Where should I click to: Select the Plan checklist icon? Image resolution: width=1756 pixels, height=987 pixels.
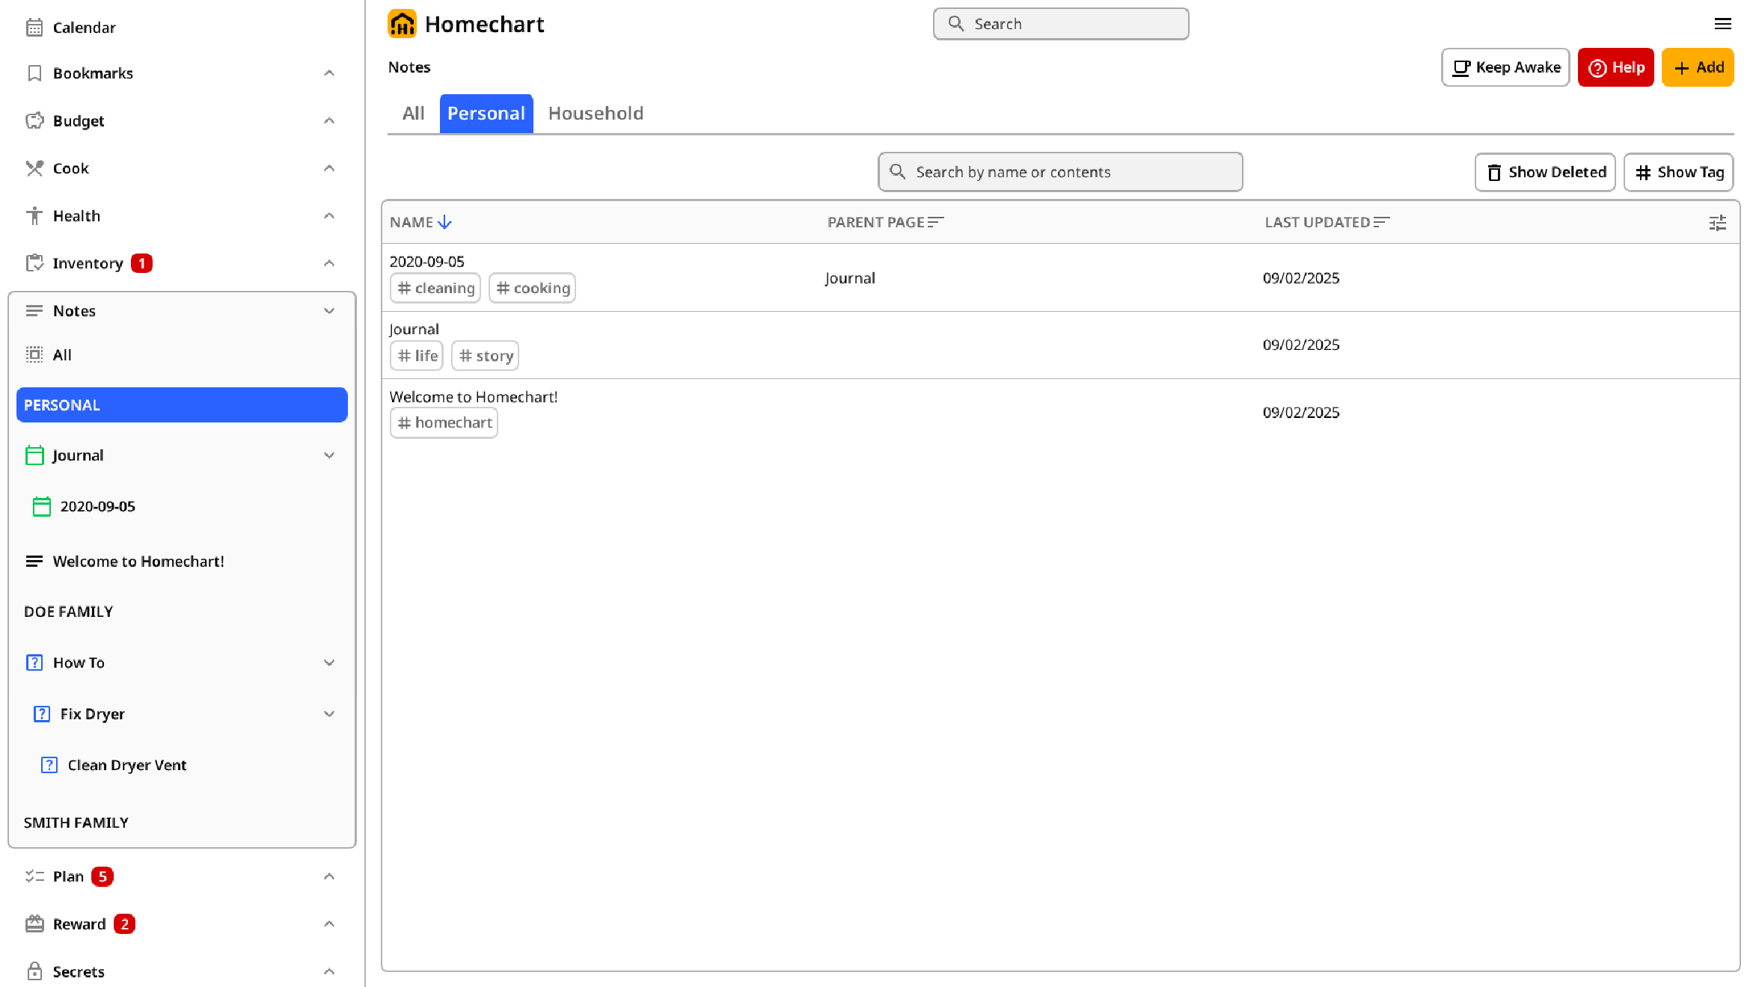[34, 876]
